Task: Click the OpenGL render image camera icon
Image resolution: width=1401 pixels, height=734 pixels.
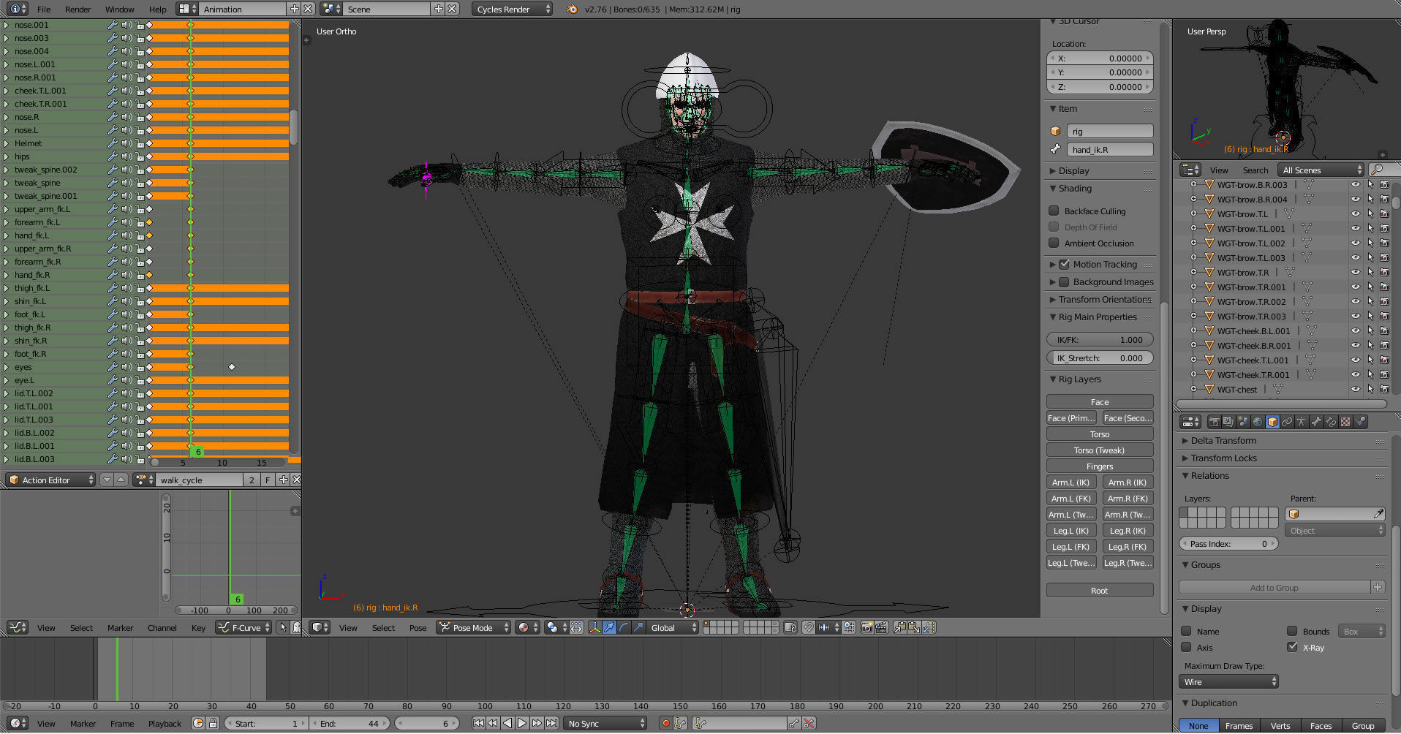Action: [x=866, y=628]
